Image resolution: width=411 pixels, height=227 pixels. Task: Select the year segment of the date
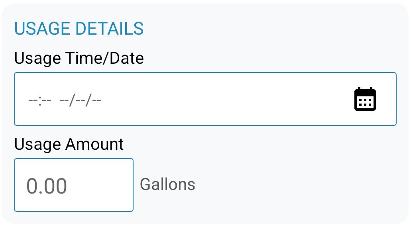[x=97, y=100]
